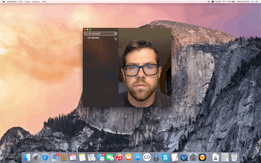The width and height of the screenshot is (261, 163).
Task: Clear the phone number search field
Action: [116, 33]
